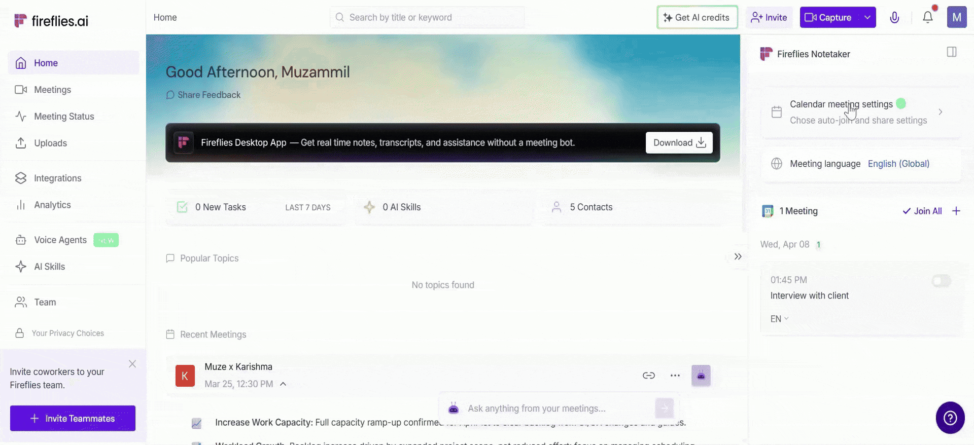Open the M profile avatar
Screen dimensions: 974x445
(x=957, y=17)
